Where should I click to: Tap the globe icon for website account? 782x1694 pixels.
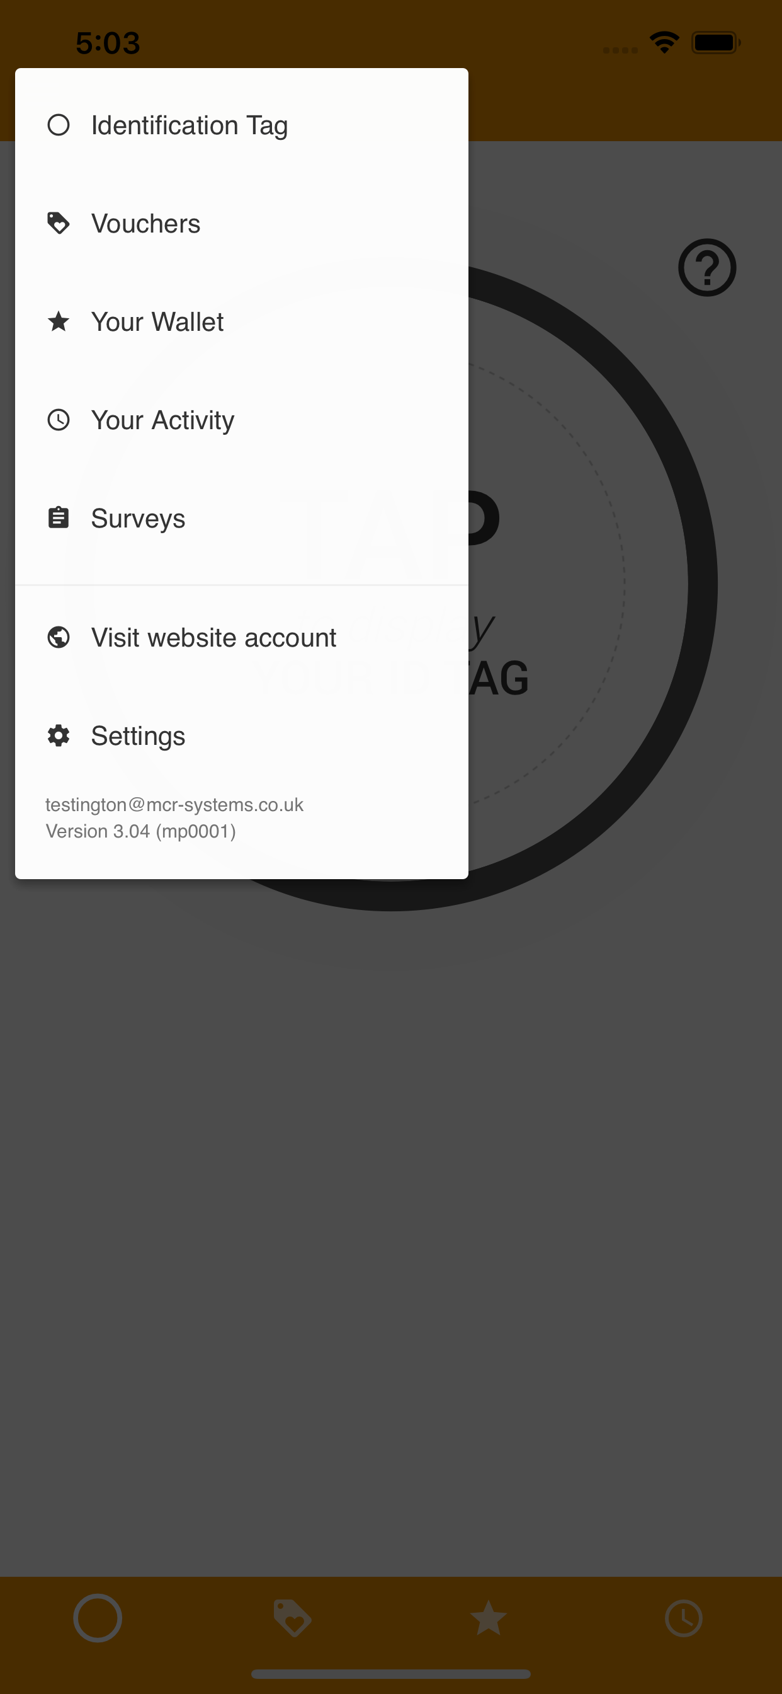[x=59, y=637]
